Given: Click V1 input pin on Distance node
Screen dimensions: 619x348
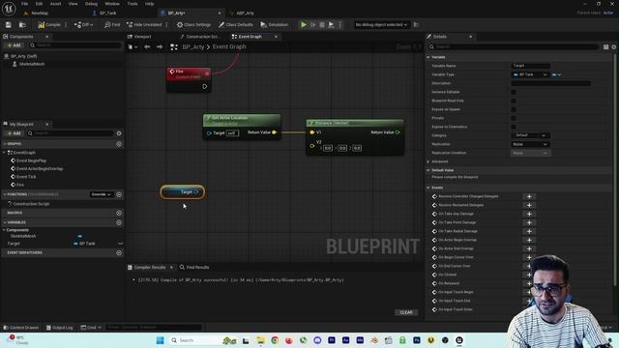Looking at the screenshot, I should (311, 132).
